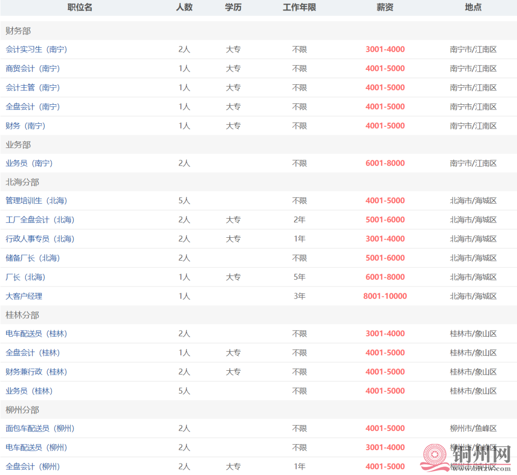Click the 职位名 column header

[80, 7]
